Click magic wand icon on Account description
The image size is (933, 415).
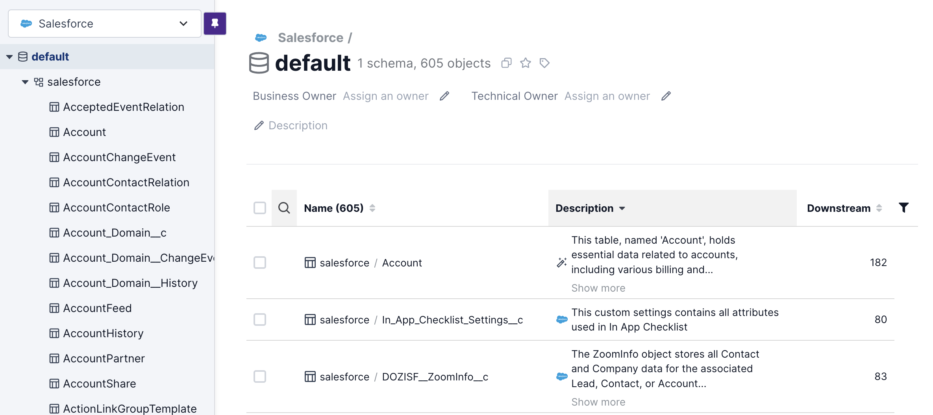pyautogui.click(x=561, y=262)
